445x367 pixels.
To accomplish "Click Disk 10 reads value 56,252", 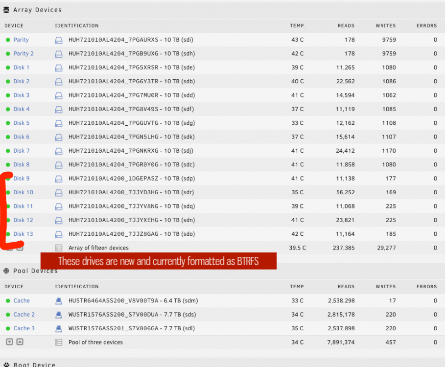I will 346,193.
